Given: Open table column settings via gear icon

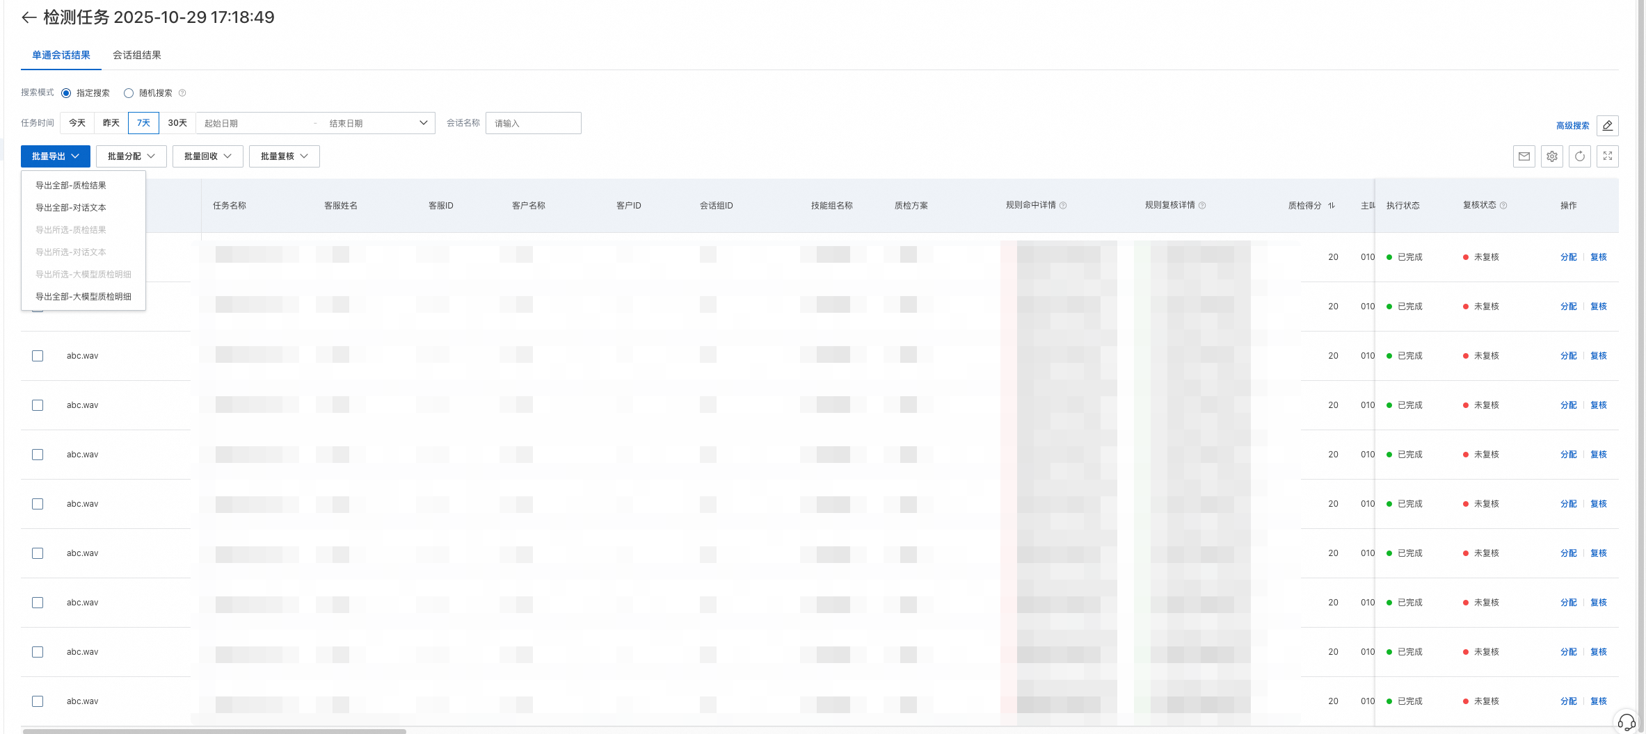Looking at the screenshot, I should 1551,156.
